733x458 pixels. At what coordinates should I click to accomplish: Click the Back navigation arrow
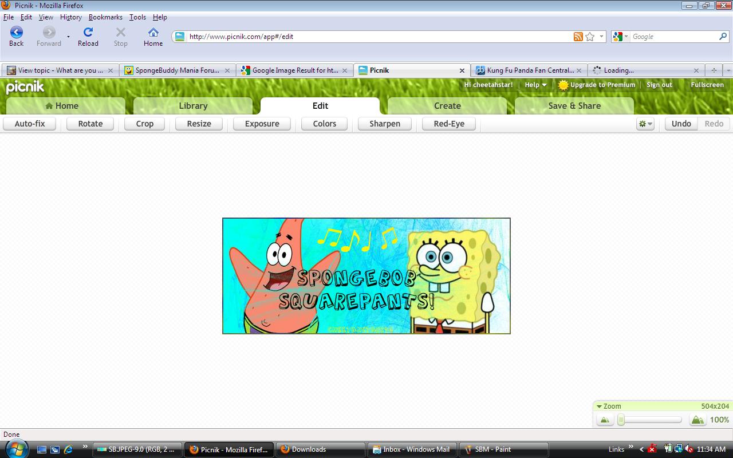16,33
